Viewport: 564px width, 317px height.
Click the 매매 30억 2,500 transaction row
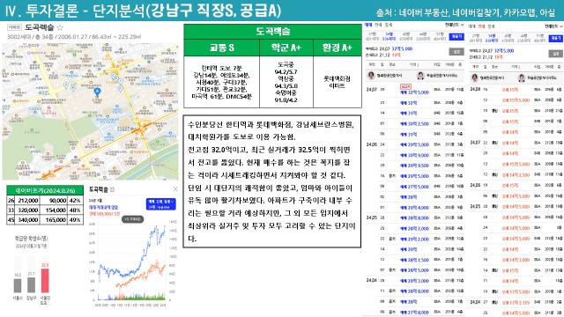pos(415,123)
